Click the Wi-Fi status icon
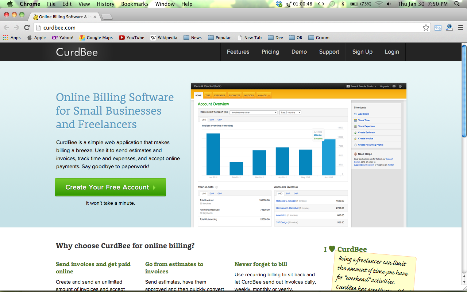Viewport: 467px width, 292px height. (x=379, y=4)
